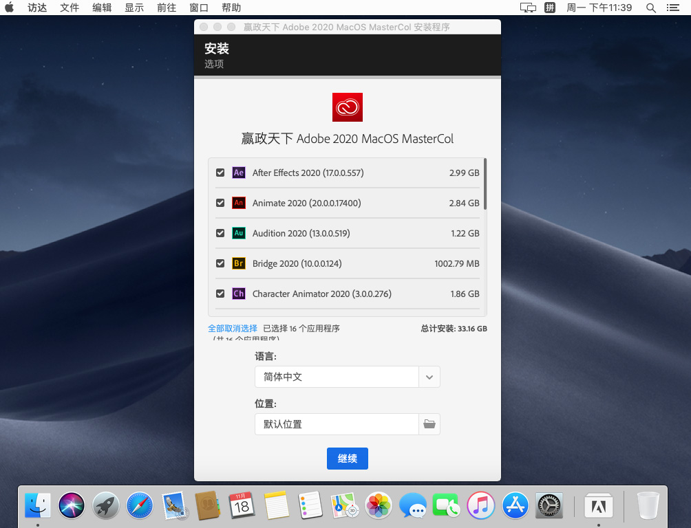Screen dimensions: 691x528
Task: Open Mail from the Dock
Action: [x=174, y=505]
